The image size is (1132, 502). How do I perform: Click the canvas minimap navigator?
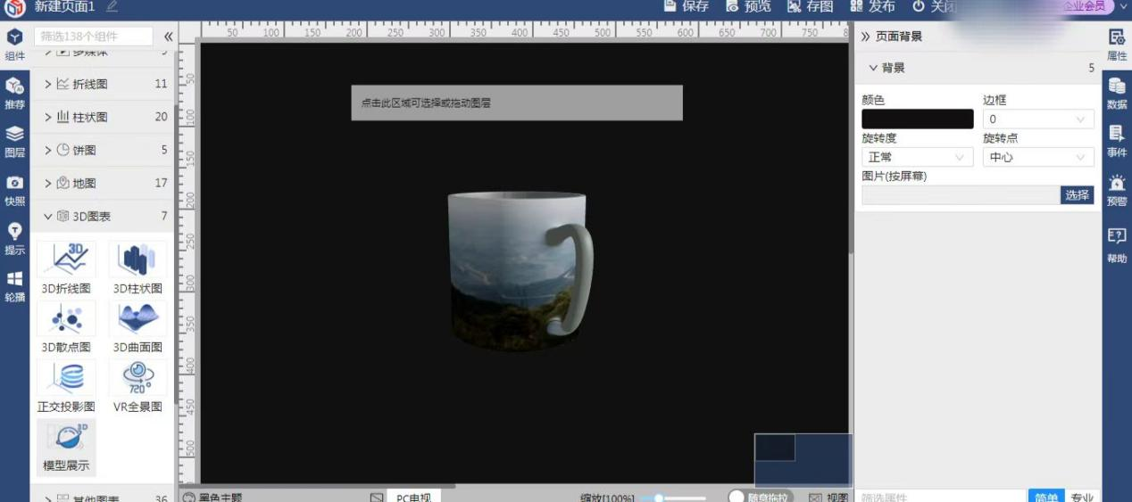pos(803,460)
